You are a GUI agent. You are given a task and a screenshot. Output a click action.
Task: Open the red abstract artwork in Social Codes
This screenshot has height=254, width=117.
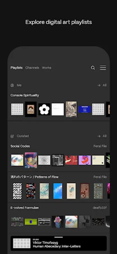[71, 160]
